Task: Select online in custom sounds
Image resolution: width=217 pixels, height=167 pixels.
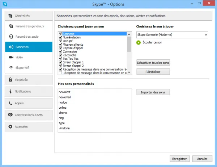Action: point(63,108)
